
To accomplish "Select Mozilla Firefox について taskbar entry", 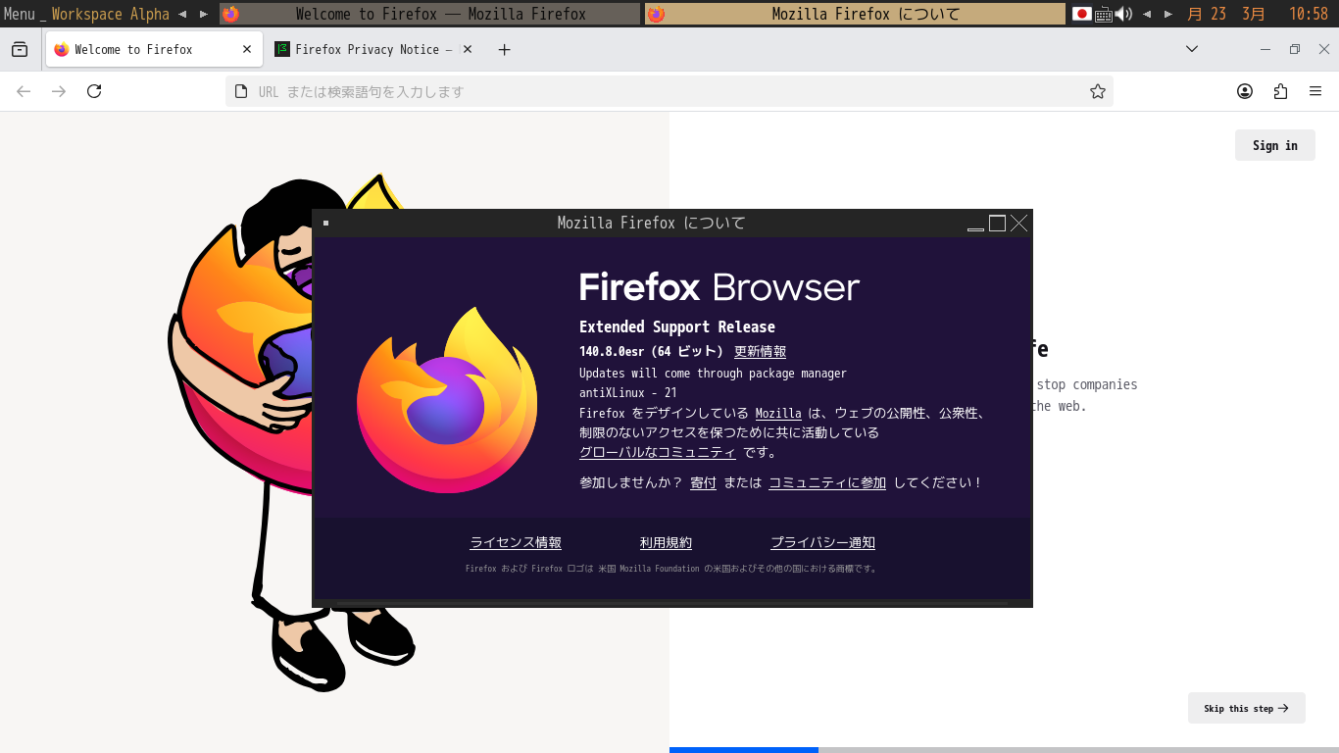I will click(x=855, y=14).
